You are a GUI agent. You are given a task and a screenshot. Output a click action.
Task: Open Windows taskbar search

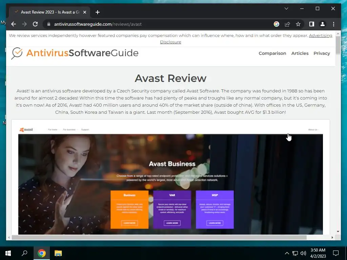[24, 253]
